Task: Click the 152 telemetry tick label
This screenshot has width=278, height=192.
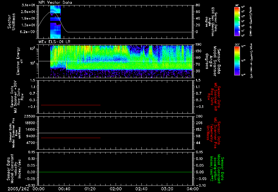Action: pyautogui.click(x=199, y=129)
